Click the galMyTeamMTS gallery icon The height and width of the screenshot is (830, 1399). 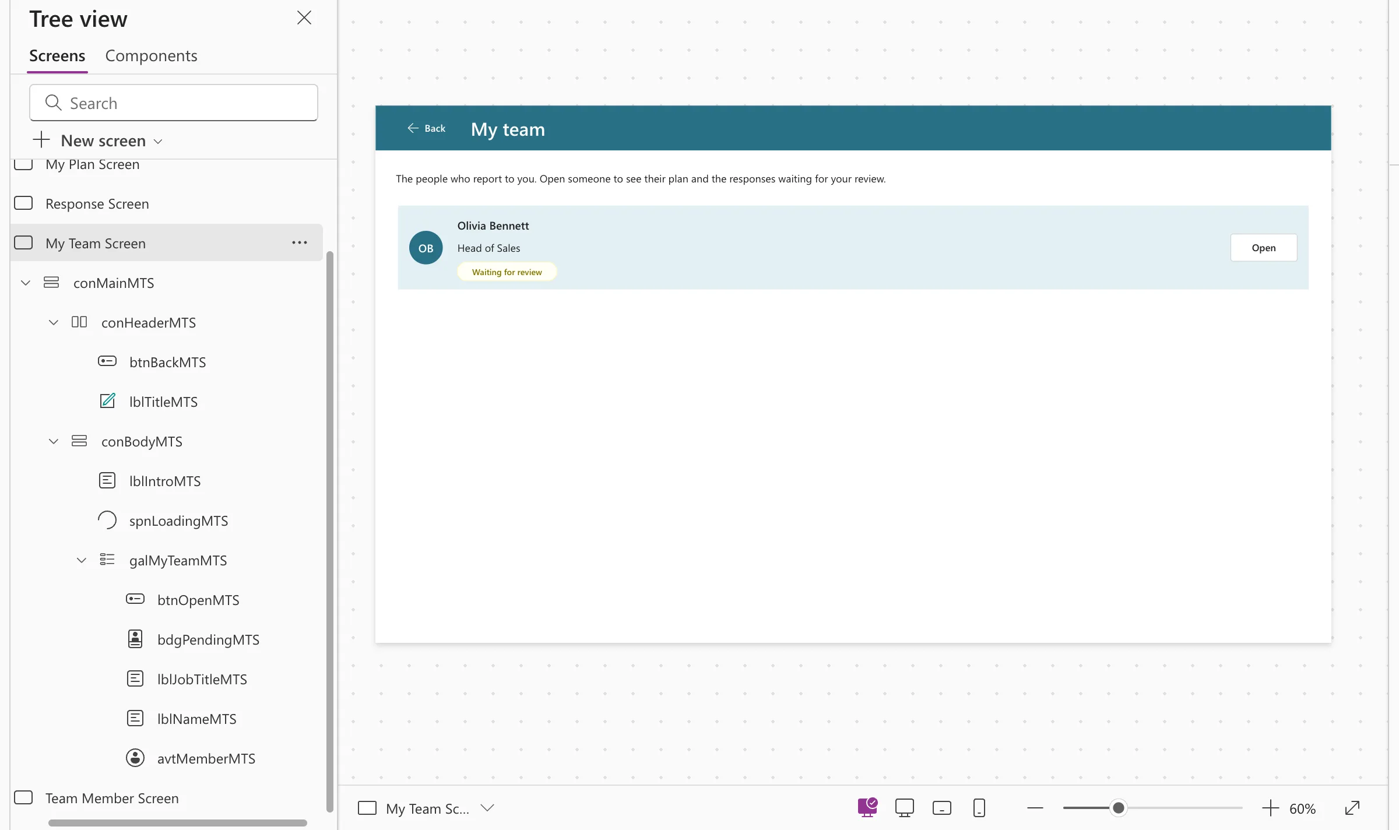tap(107, 560)
